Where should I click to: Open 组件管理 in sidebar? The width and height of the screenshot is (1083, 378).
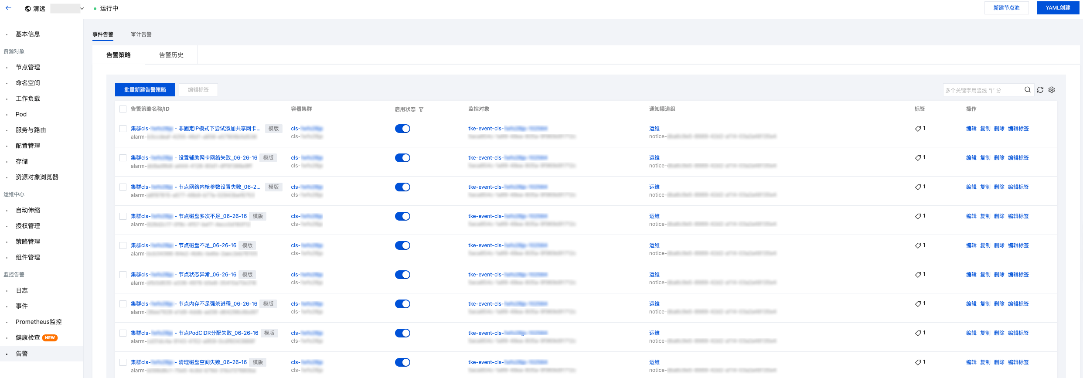click(28, 257)
